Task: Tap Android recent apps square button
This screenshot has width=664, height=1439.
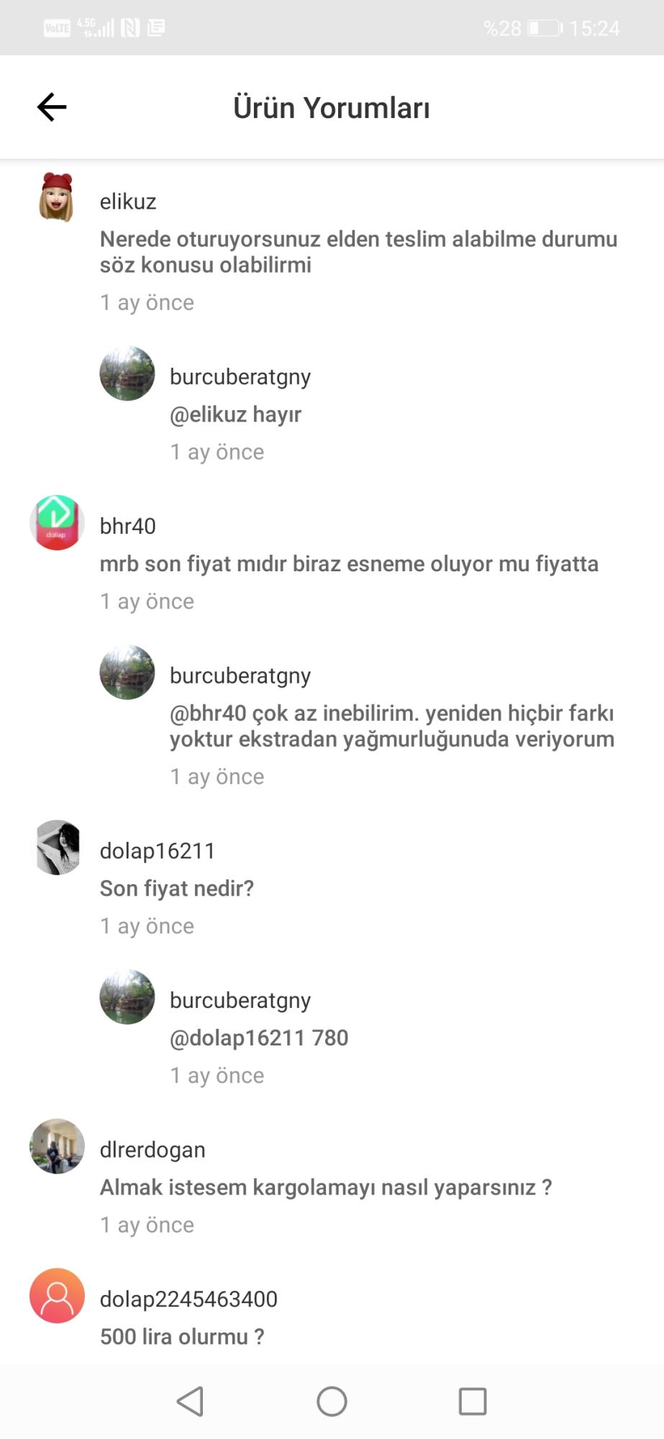Action: tap(473, 1402)
